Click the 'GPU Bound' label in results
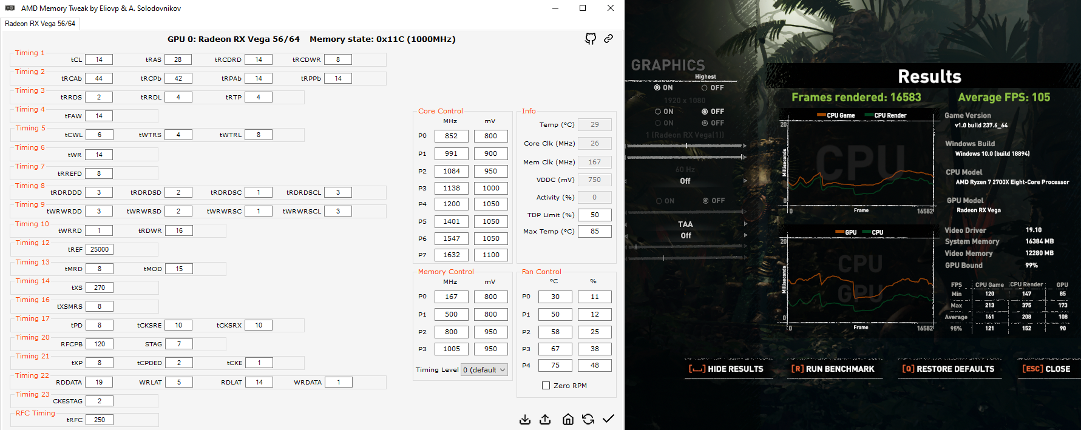The width and height of the screenshot is (1081, 430). (963, 265)
